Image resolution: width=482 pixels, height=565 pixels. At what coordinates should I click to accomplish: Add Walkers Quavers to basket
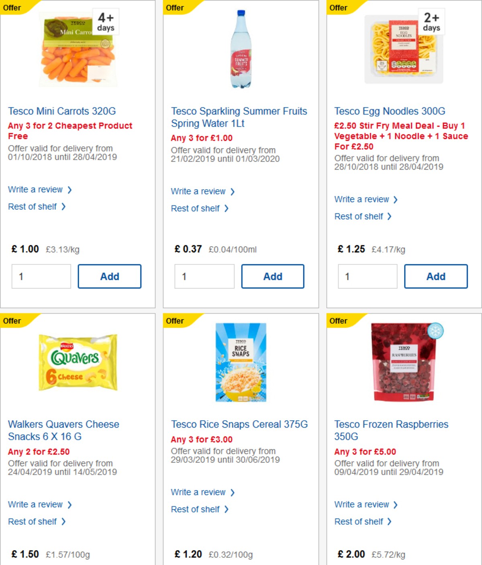(110, 563)
